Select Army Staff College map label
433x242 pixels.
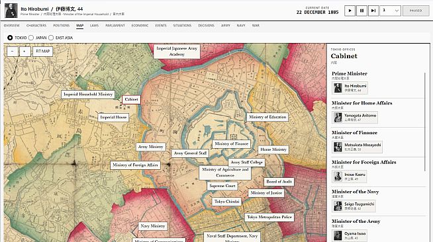[246, 163]
